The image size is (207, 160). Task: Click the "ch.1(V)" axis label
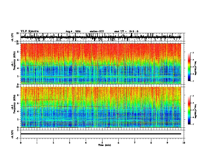(x=13, y=37)
